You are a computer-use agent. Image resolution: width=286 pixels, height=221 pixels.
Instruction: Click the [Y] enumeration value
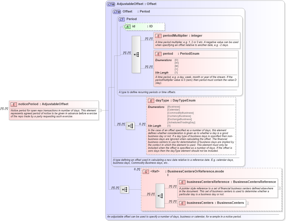[176, 69]
